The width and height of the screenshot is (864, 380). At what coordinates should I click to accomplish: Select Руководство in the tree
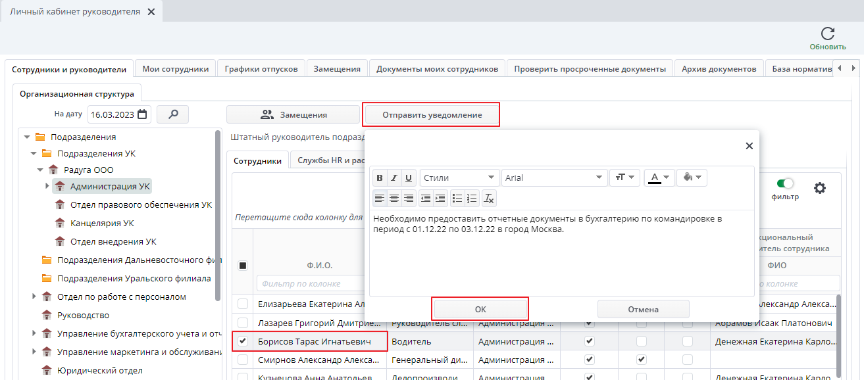click(83, 315)
